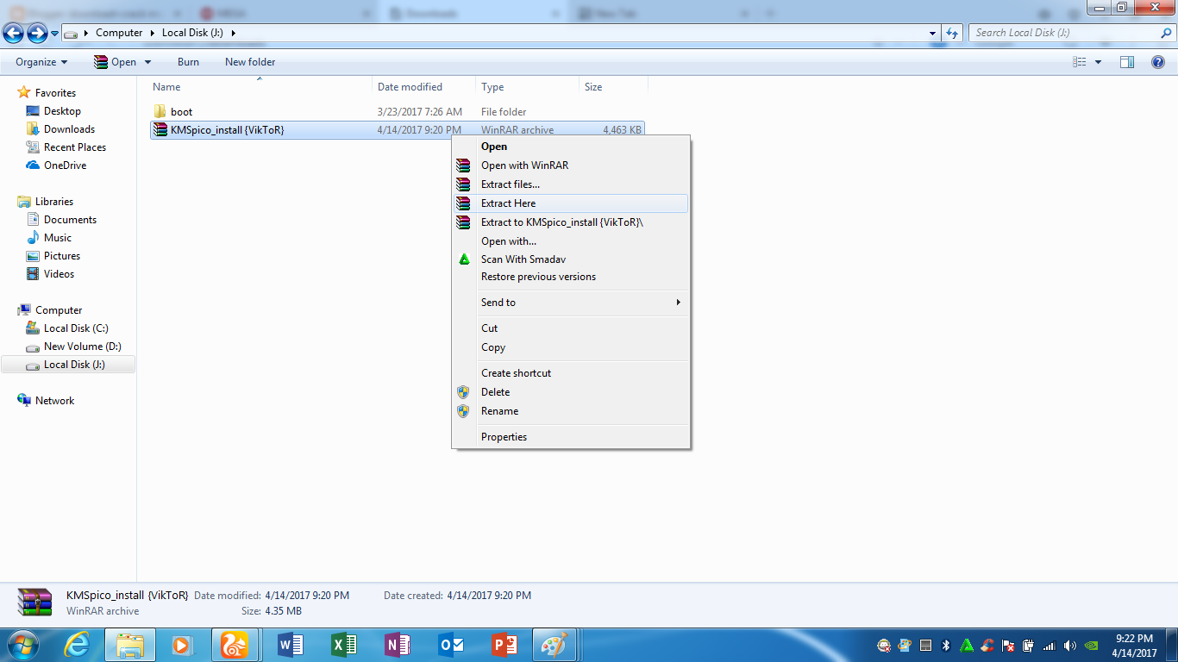Click the Smadav tray icon
The width and height of the screenshot is (1178, 662).
[x=967, y=646]
